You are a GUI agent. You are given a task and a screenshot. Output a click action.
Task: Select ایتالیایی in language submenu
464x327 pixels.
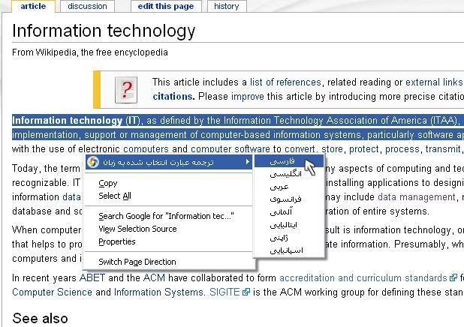pos(289,225)
